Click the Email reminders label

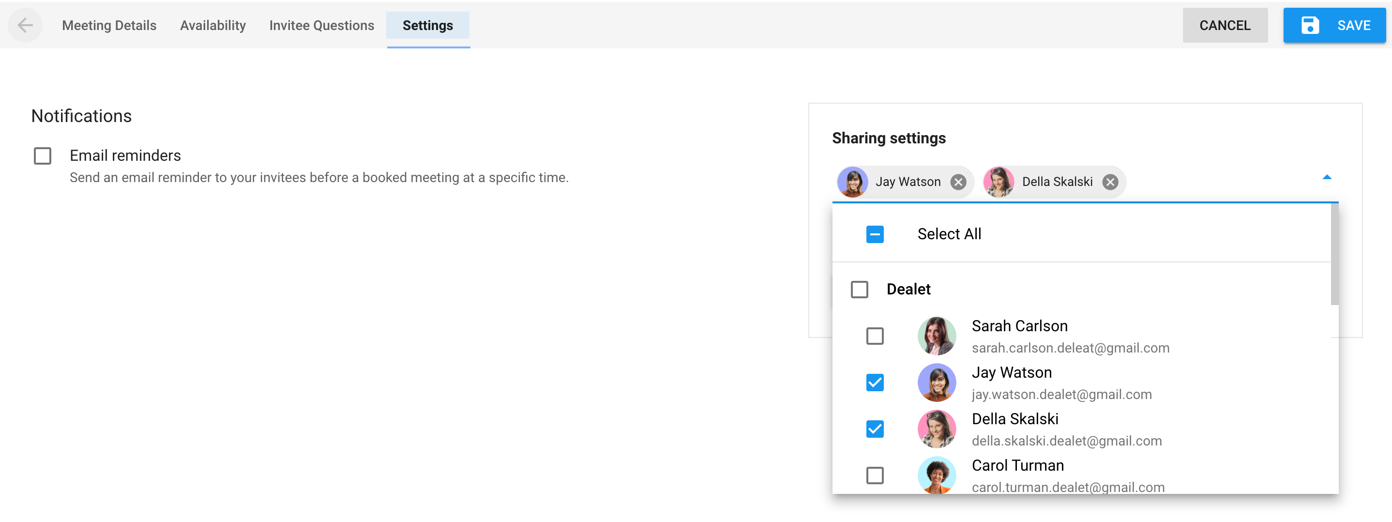125,155
